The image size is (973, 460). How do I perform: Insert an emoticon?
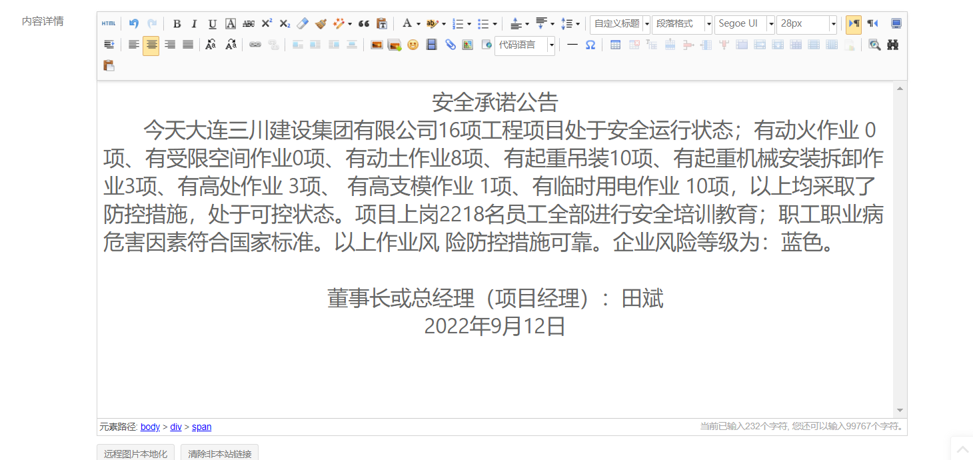click(413, 45)
